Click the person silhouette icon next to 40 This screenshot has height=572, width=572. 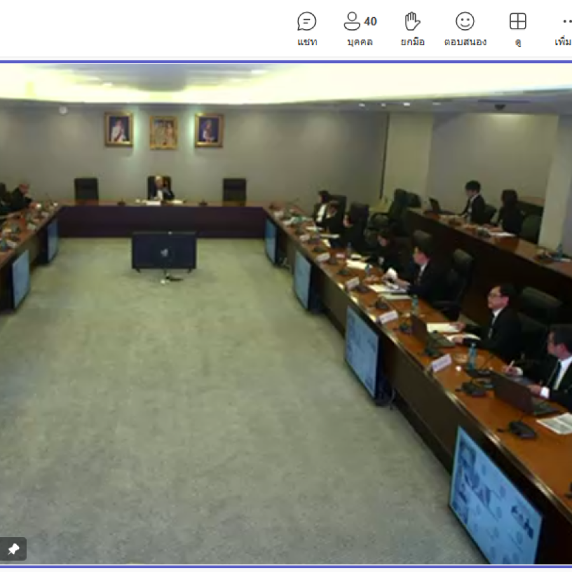coord(353,21)
